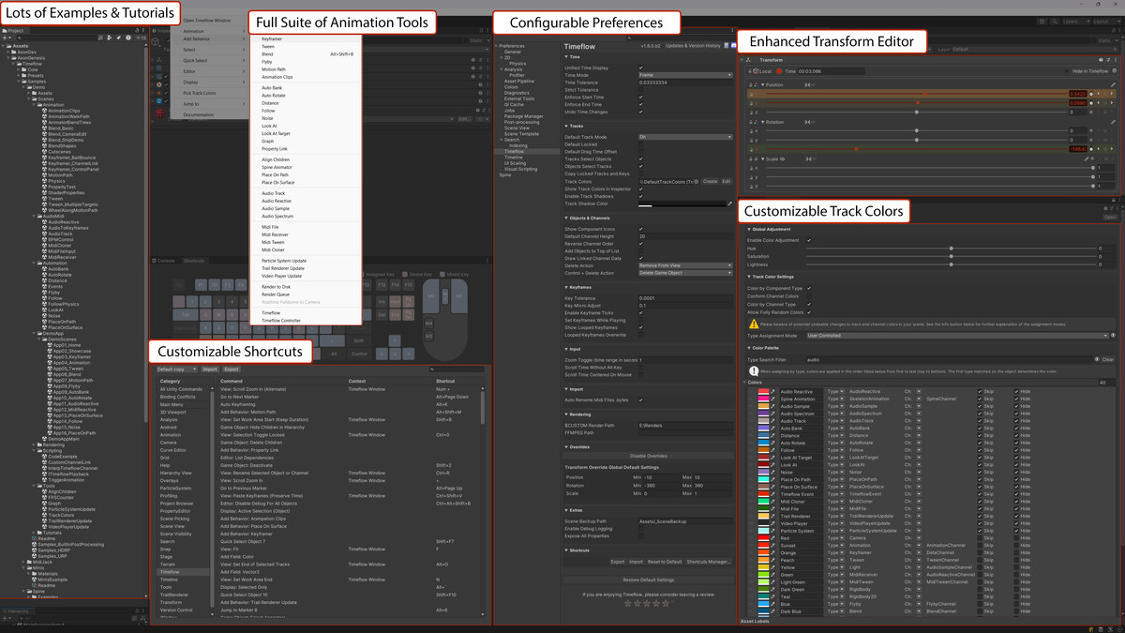The width and height of the screenshot is (1125, 633).
Task: Click the red record button in Transform editor
Action: tap(778, 71)
